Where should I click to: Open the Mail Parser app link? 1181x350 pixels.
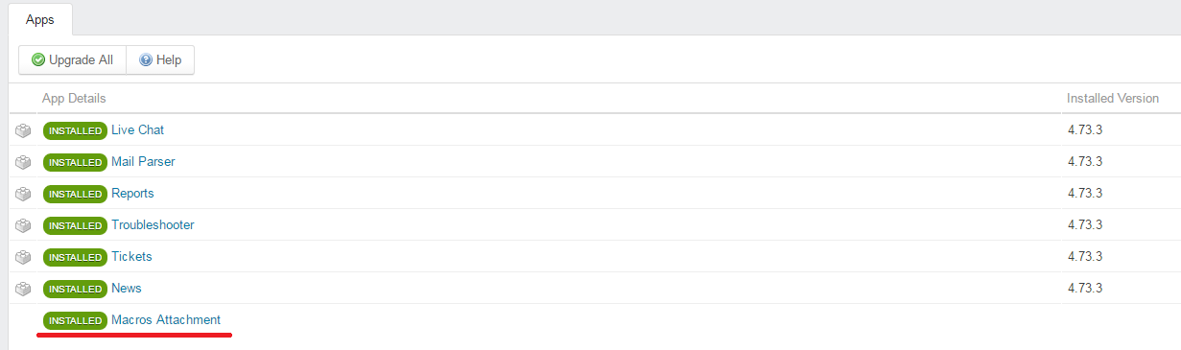click(143, 162)
